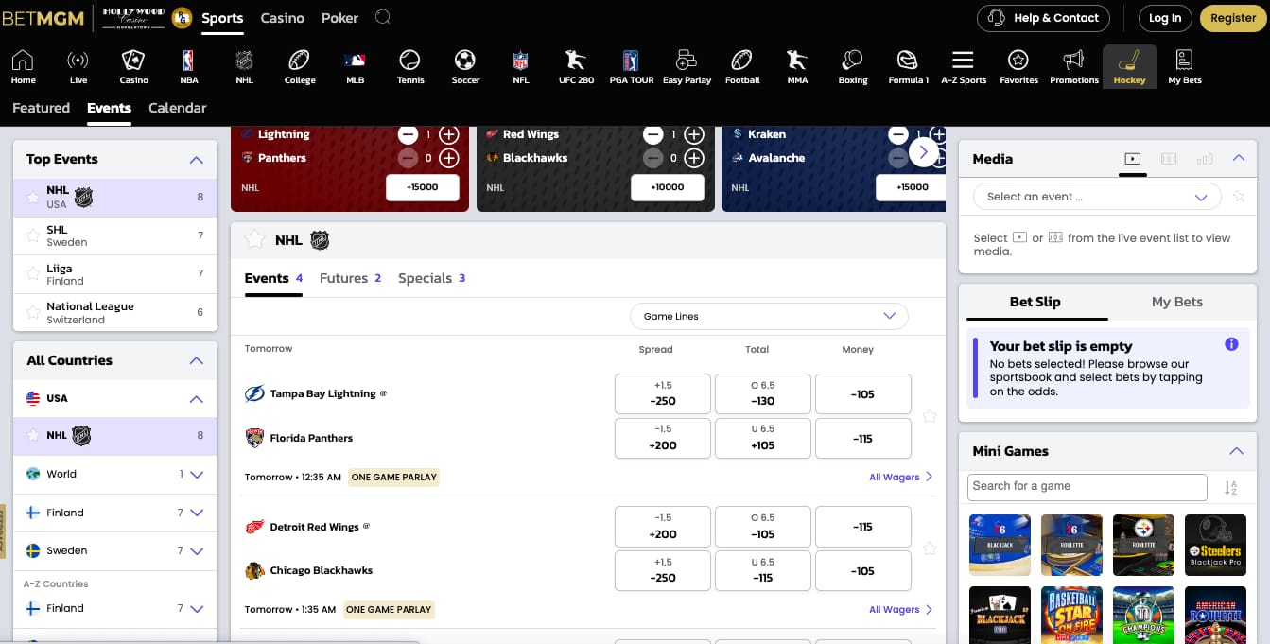The width and height of the screenshot is (1270, 644).
Task: Click the BetMGM logo
Action: [43, 18]
